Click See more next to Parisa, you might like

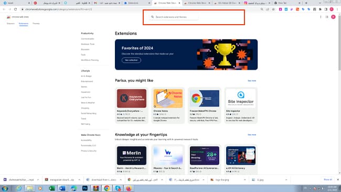pos(252,81)
